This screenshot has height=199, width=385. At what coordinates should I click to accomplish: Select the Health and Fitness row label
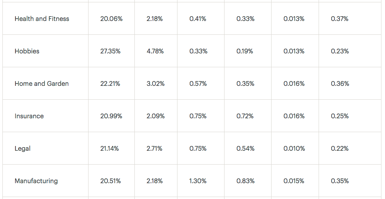42,19
